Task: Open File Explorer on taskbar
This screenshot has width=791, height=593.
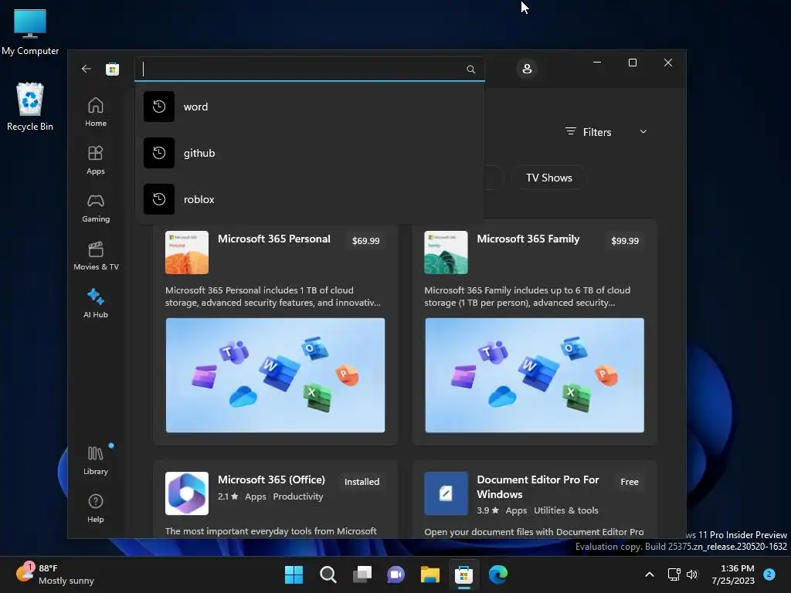Action: [x=430, y=574]
